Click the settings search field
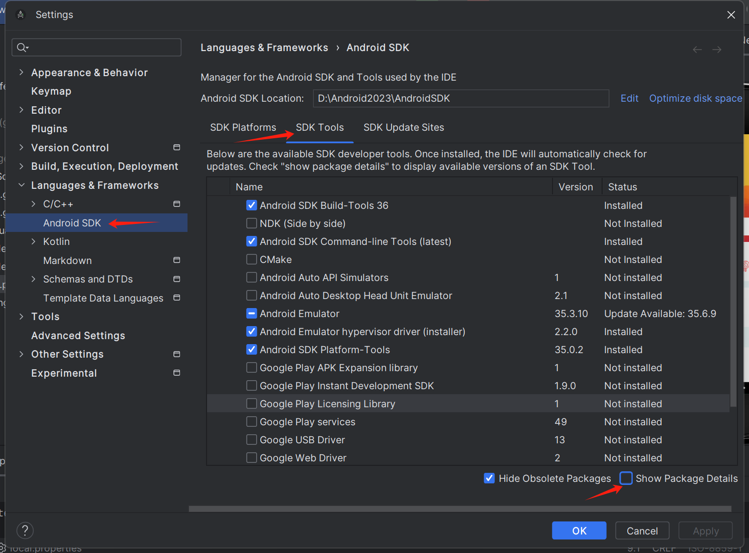This screenshot has height=553, width=749. coord(96,48)
